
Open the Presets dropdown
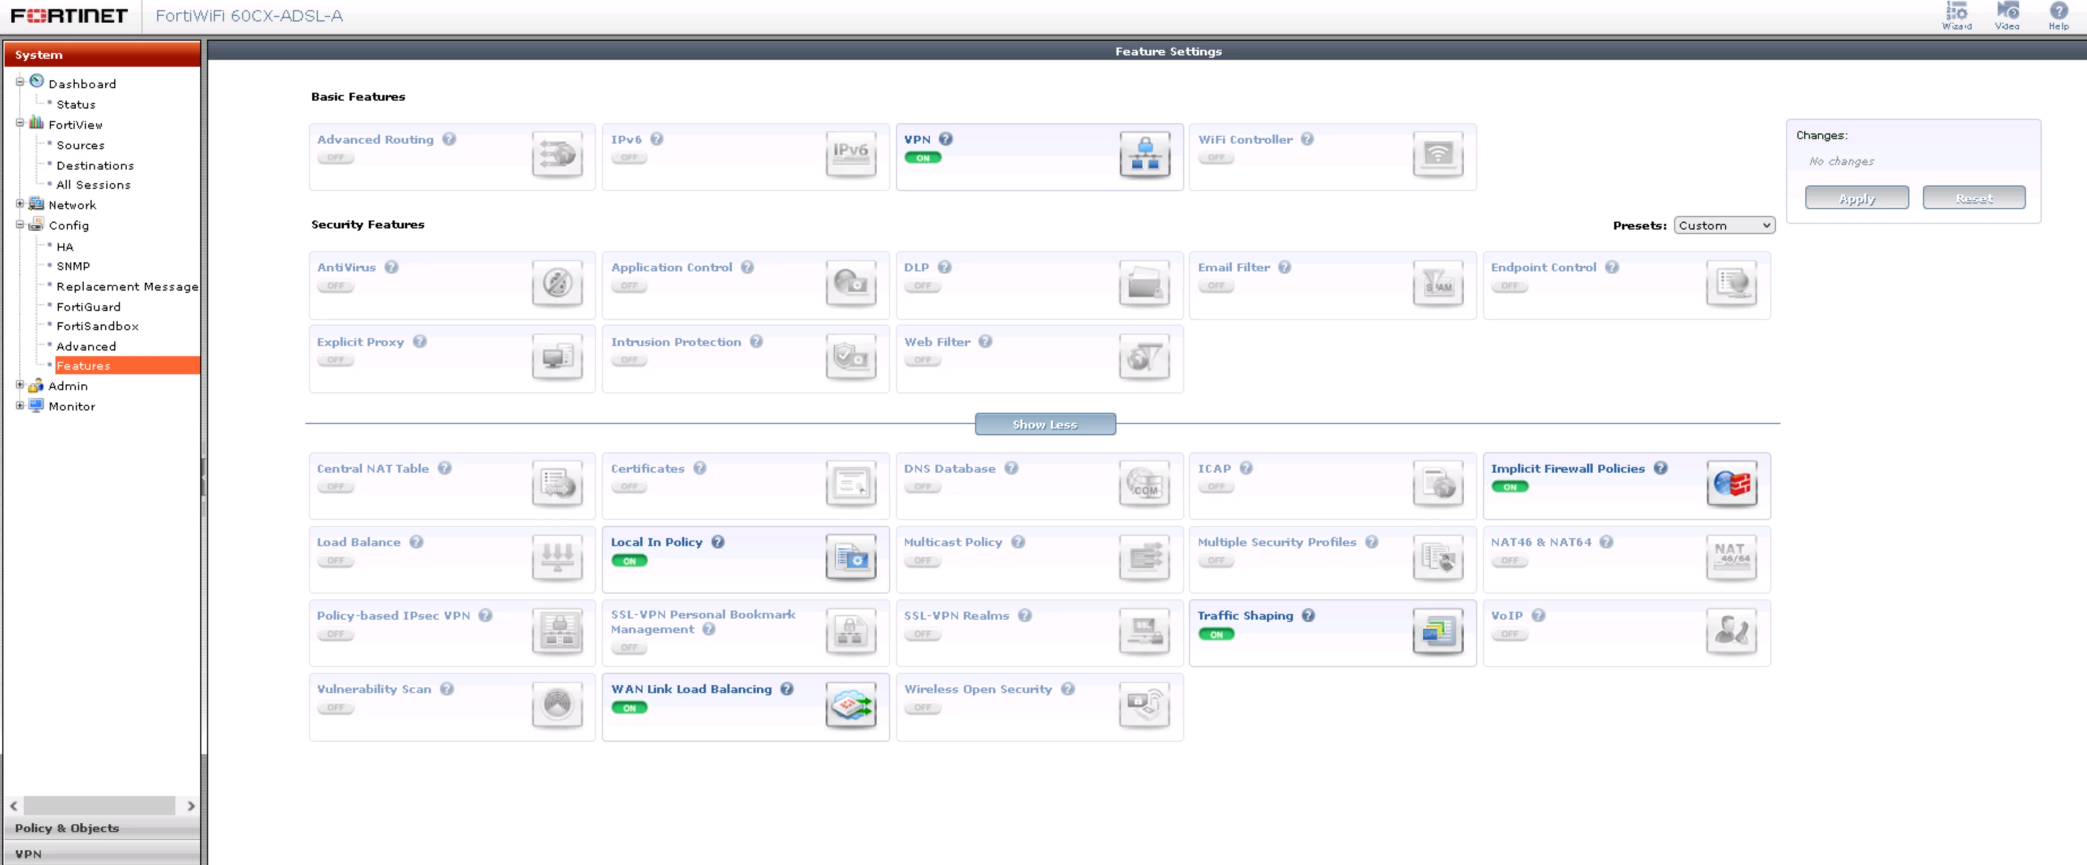point(1724,225)
